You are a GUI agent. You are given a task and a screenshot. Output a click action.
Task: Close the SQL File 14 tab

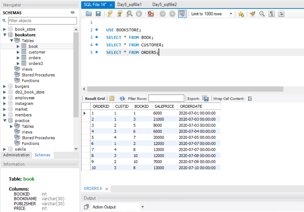click(111, 5)
